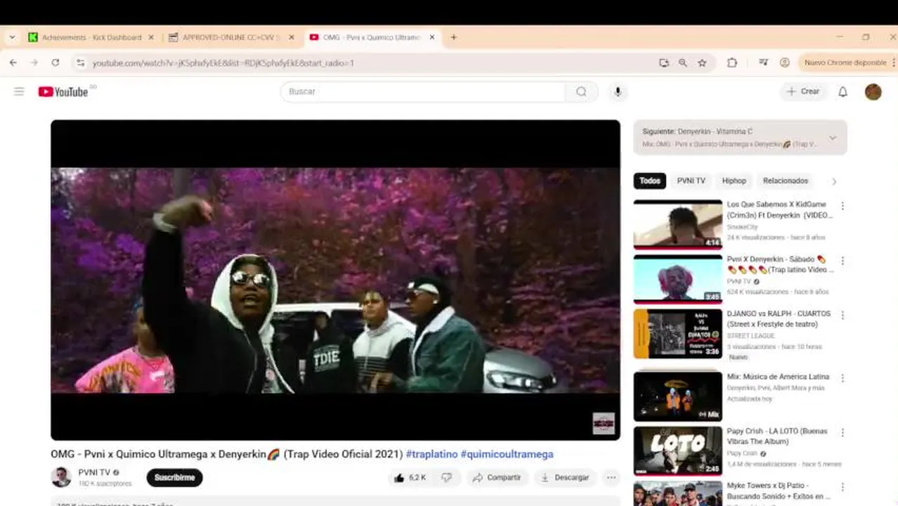Open options for Pvni X Denyerkin Sábado
The height and width of the screenshot is (506, 898).
pos(842,261)
